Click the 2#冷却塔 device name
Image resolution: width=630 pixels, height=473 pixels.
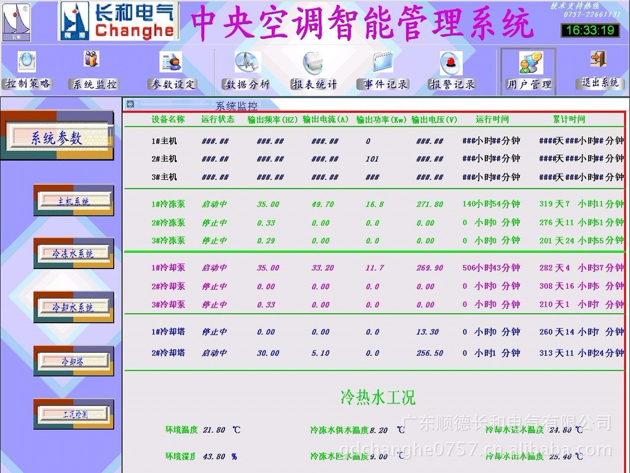click(168, 353)
